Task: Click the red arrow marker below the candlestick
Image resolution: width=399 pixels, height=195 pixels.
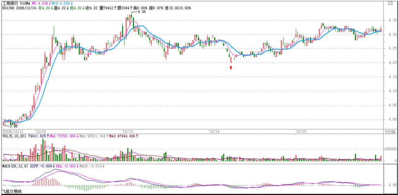Action: [x=231, y=68]
